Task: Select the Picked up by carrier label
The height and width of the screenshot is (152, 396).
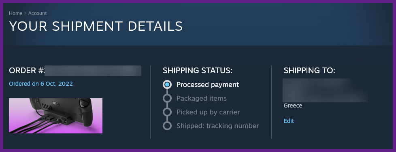Action: [208, 112]
